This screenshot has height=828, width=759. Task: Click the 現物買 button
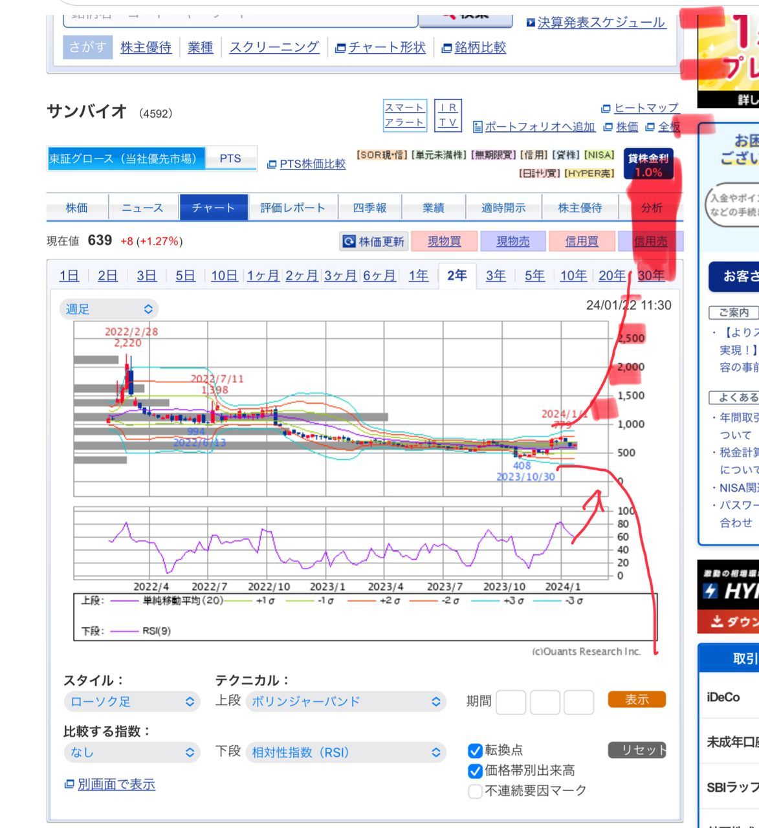pos(444,241)
